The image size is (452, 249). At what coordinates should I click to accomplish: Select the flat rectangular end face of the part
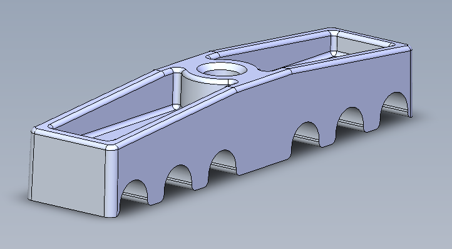pyautogui.click(x=69, y=175)
